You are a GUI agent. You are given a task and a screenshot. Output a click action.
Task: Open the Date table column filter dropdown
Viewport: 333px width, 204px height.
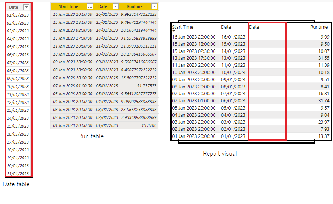point(26,7)
